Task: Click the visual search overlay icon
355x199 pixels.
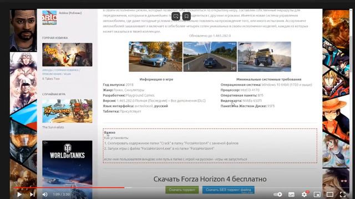Action: pyautogui.click(x=176, y=16)
